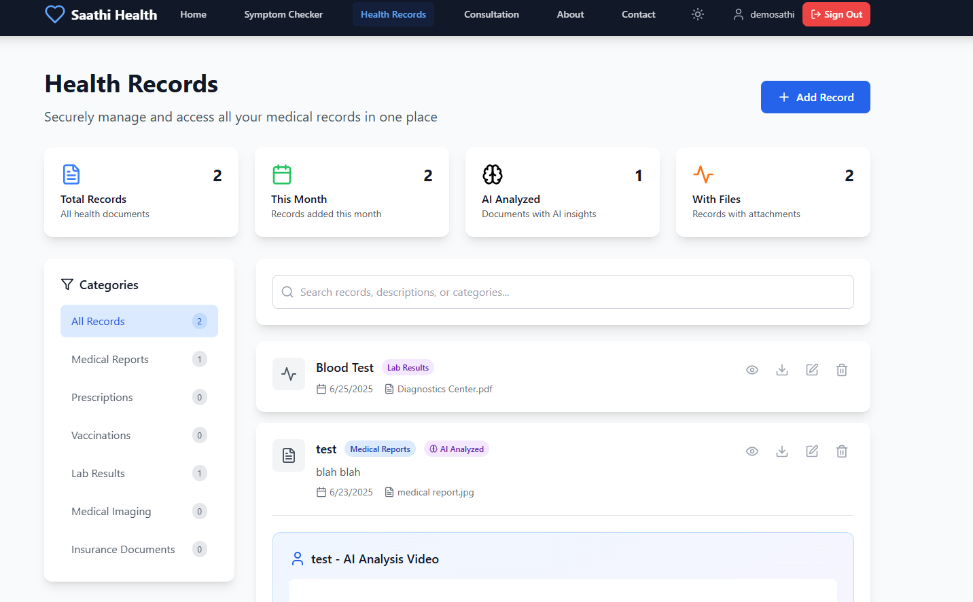Filter by Medical Imaging category

tap(139, 511)
